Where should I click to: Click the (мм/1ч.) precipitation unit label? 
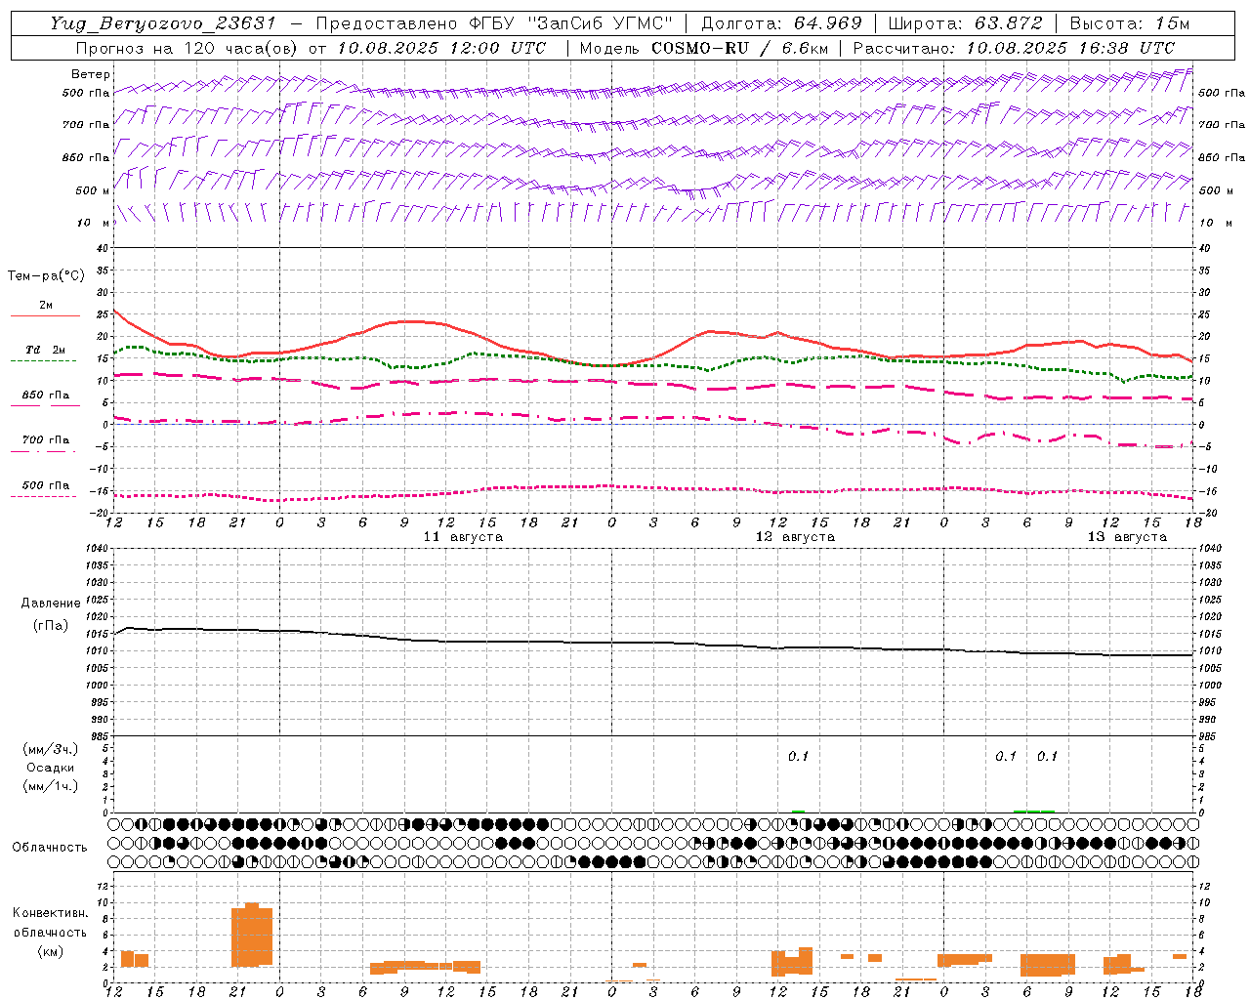pos(50,786)
